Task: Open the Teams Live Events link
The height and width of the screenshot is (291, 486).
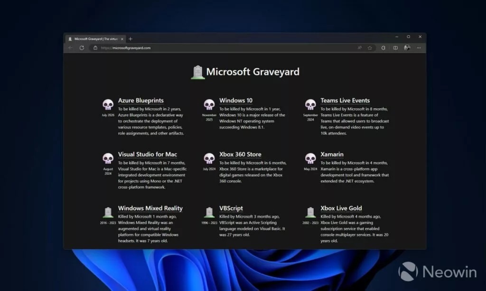Action: [x=345, y=101]
